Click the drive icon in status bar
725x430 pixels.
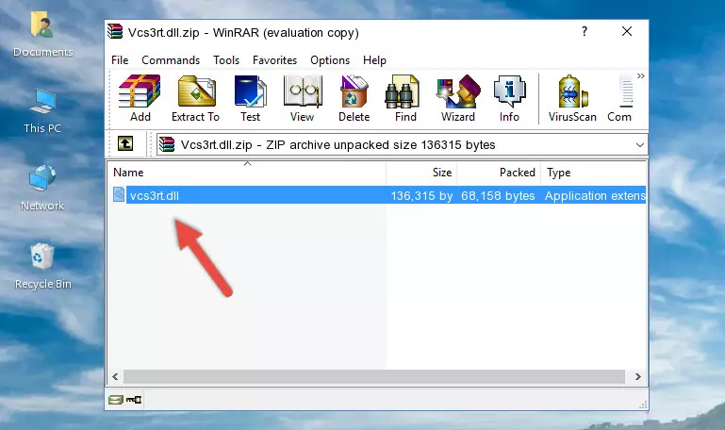point(116,400)
